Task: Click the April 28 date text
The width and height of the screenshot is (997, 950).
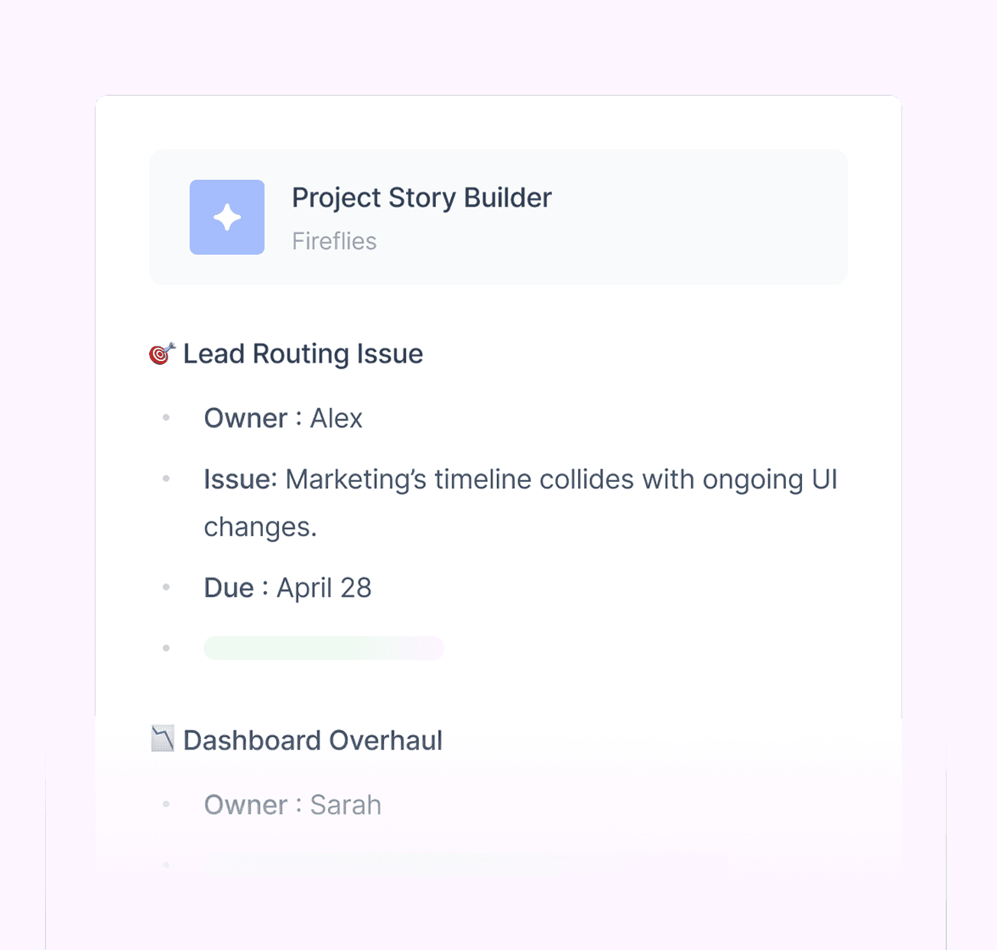Action: [x=324, y=588]
